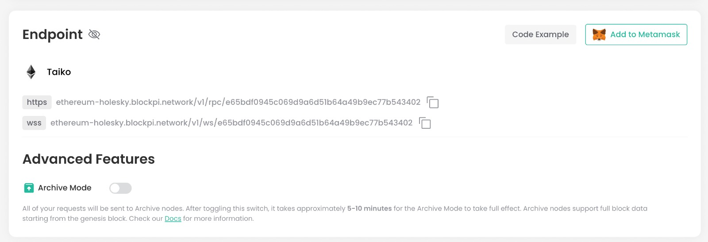The image size is (708, 242).
Task: Click the wss protocol badge
Action: pyautogui.click(x=34, y=123)
